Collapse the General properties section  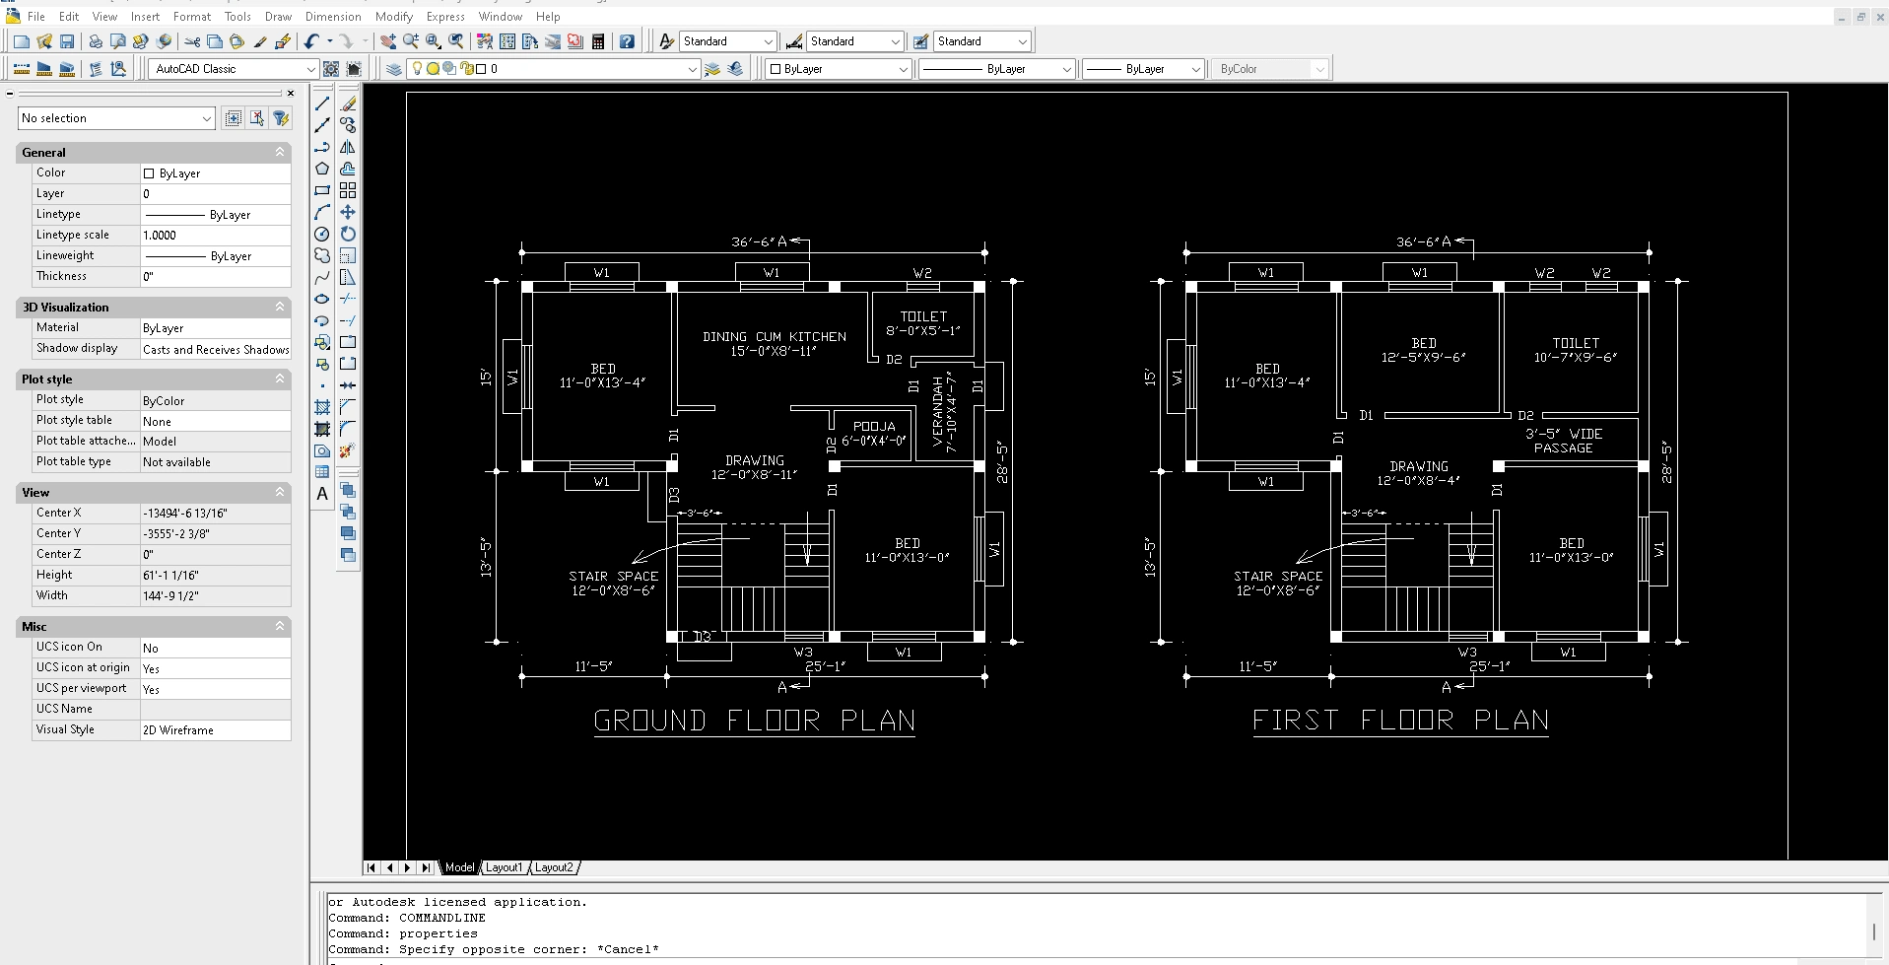tap(280, 152)
